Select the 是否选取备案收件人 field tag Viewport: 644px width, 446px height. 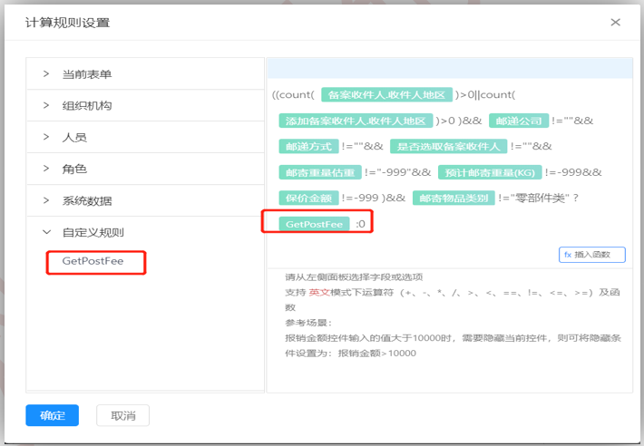(448, 146)
